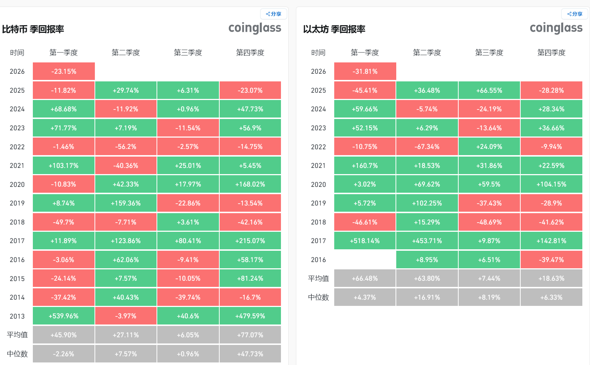Click Ethereum 中位数 second quarter +16.91% cell
Screen dimensions: 590x365
click(x=427, y=297)
